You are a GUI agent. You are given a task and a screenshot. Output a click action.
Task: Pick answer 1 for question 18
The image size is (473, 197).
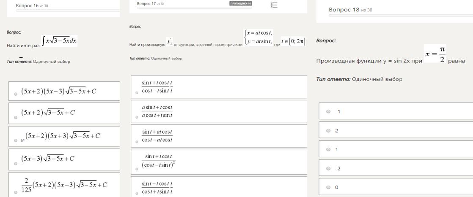pos(328,149)
